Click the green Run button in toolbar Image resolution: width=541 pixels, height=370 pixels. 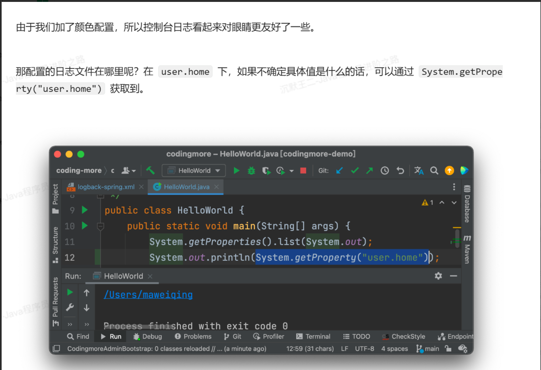(x=237, y=170)
